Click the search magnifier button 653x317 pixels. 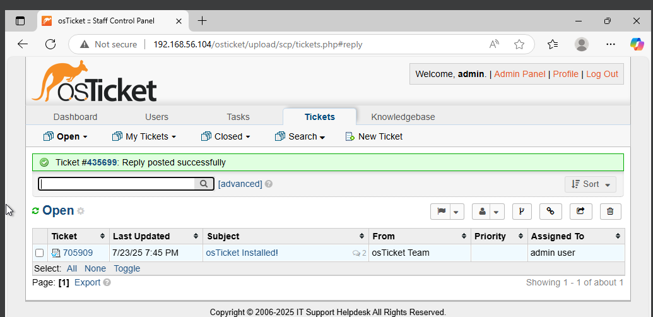point(204,184)
